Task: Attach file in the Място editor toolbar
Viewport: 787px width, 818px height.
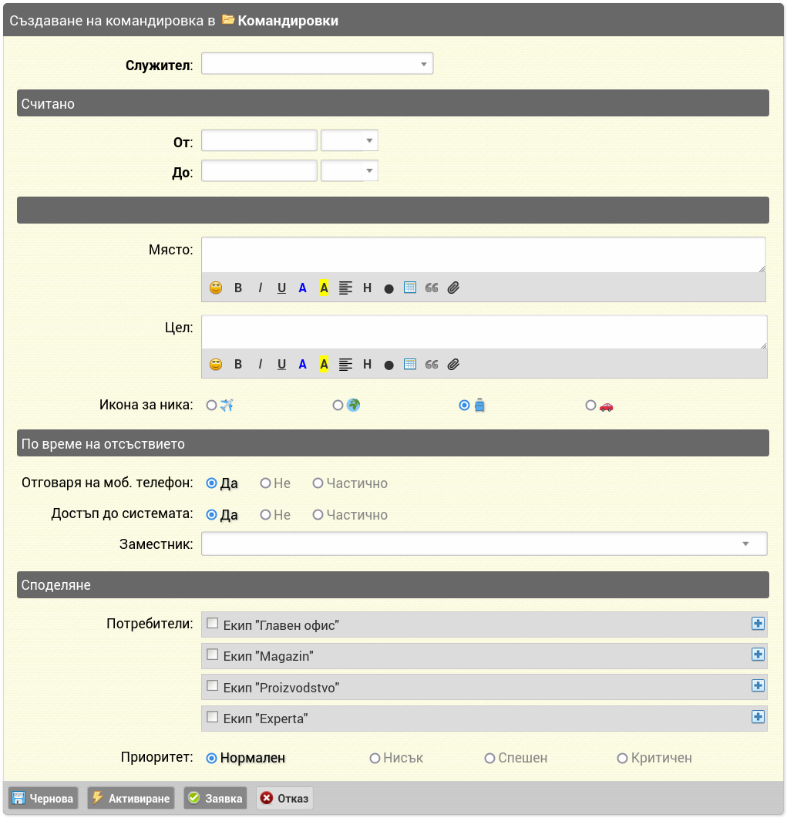Action: pos(453,288)
